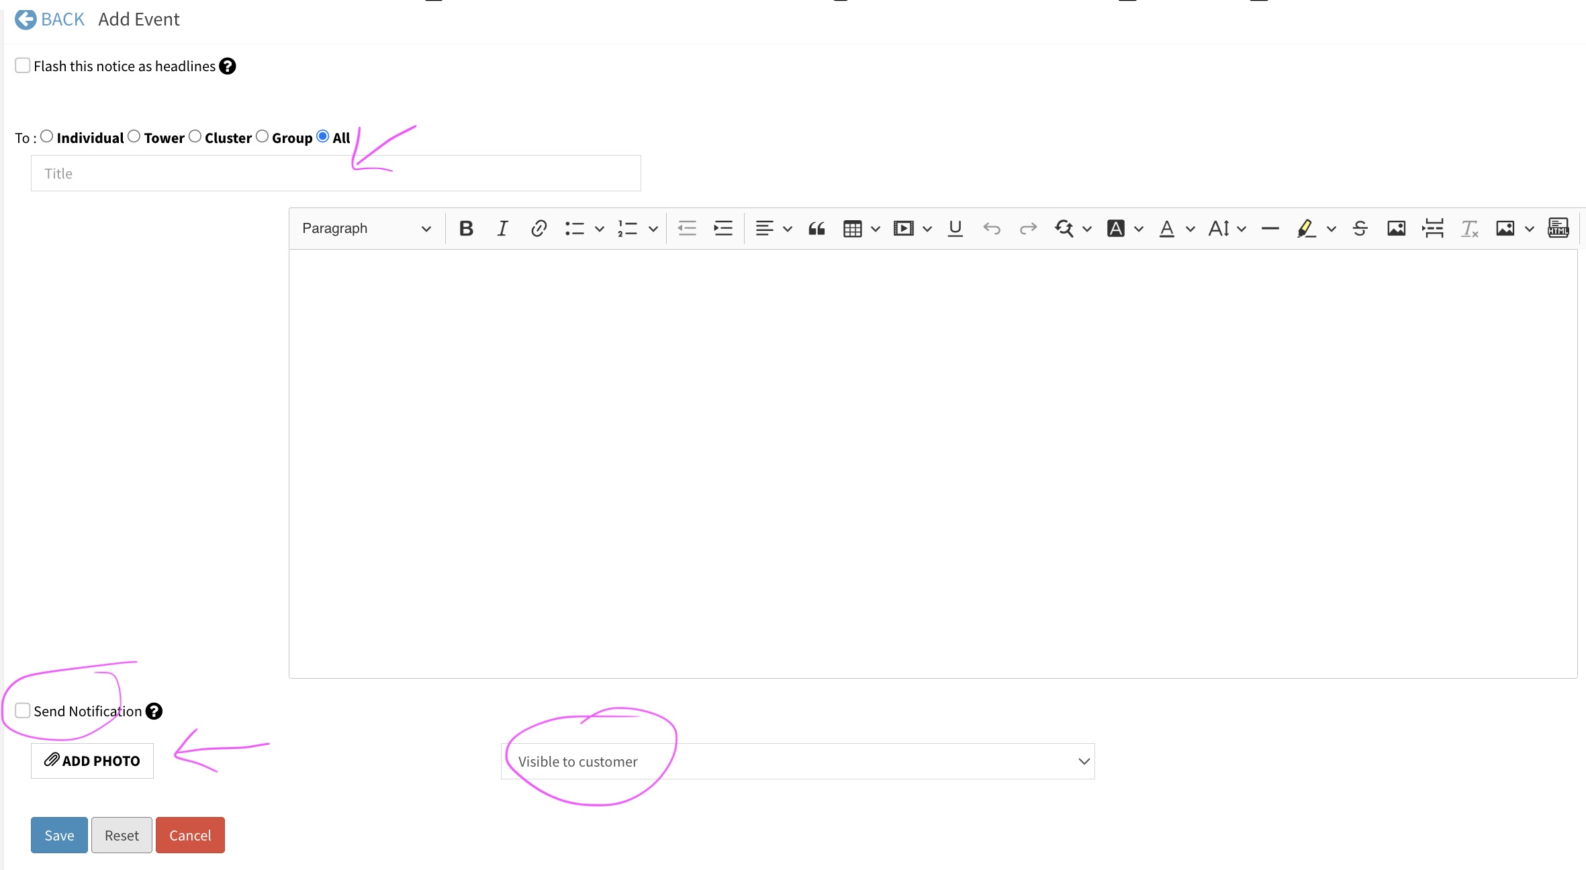Open the HTML source editing view

click(1558, 228)
